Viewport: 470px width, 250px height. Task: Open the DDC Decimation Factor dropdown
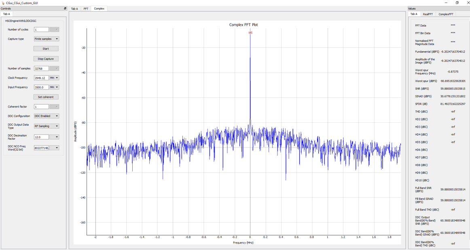[57, 137]
